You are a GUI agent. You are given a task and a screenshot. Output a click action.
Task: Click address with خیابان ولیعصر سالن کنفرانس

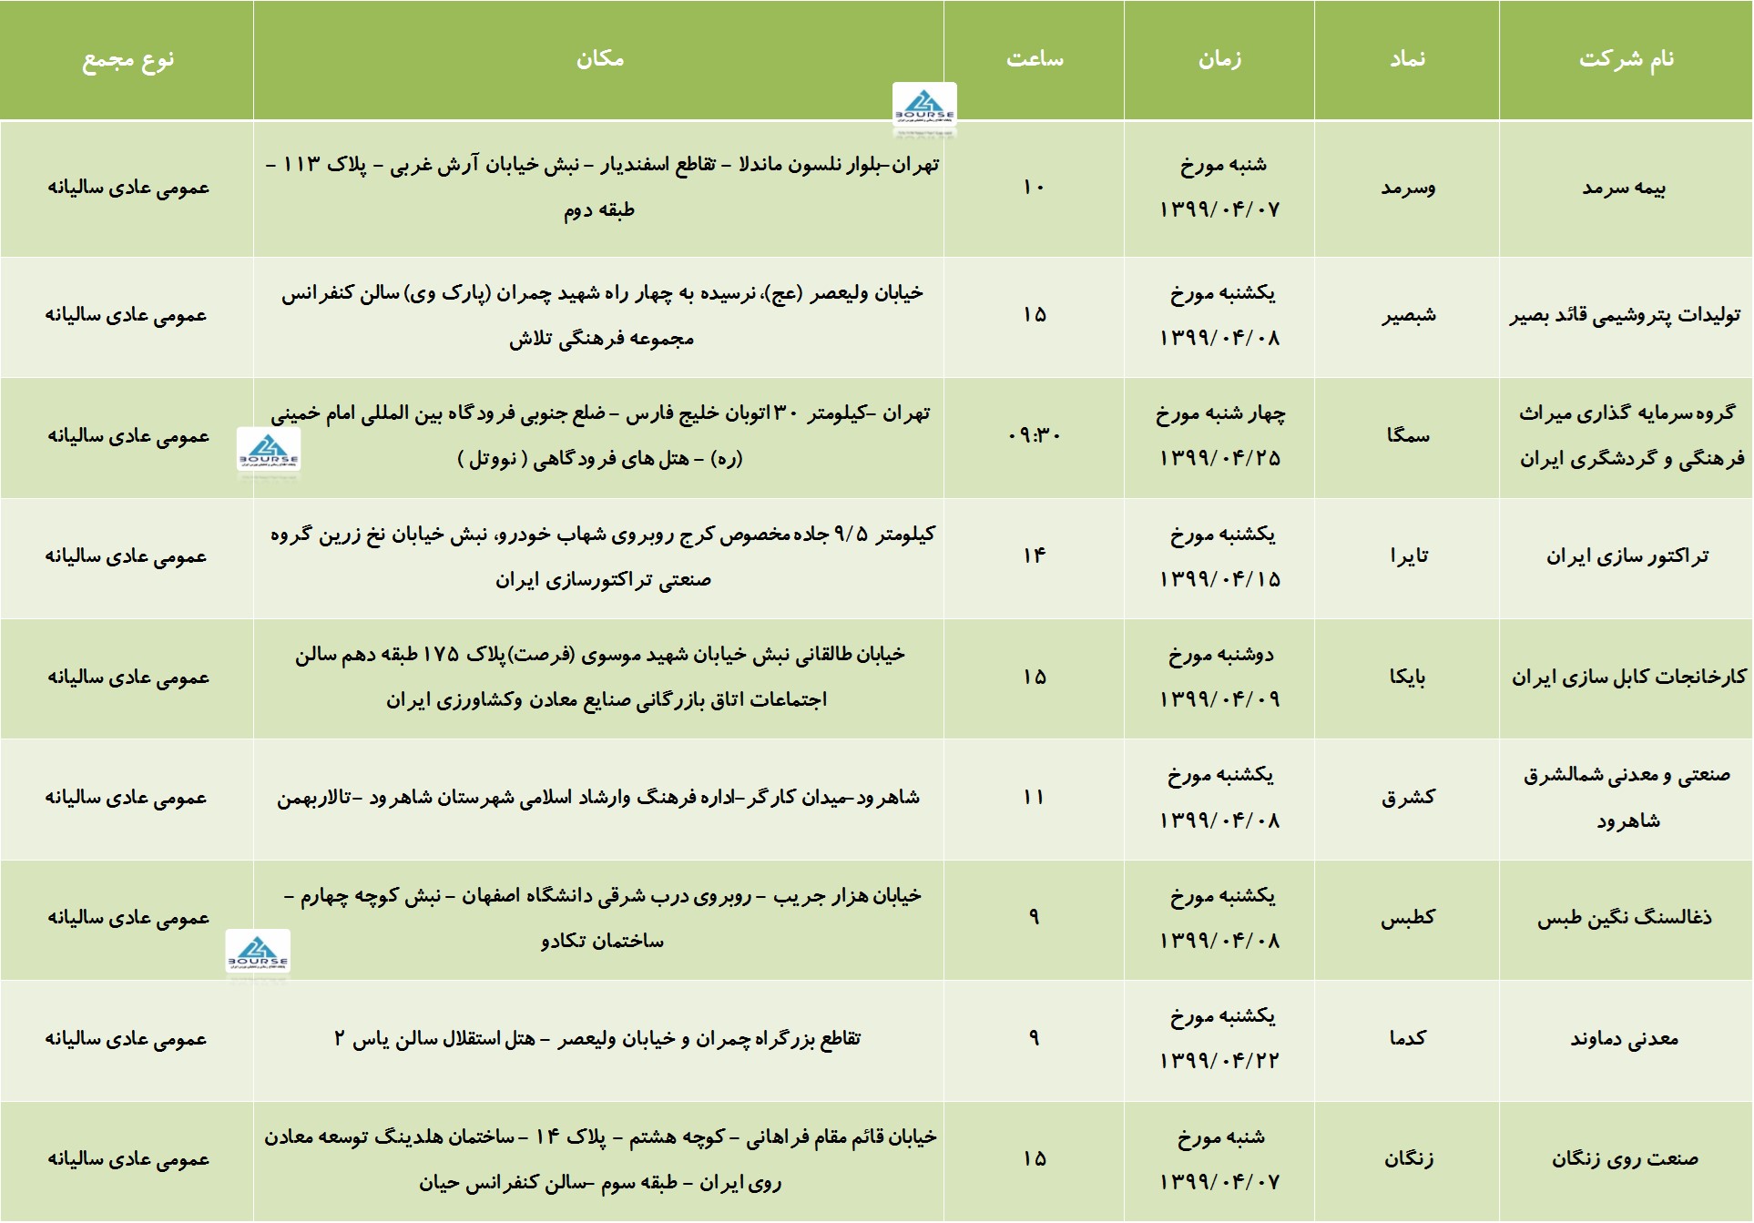(x=601, y=315)
